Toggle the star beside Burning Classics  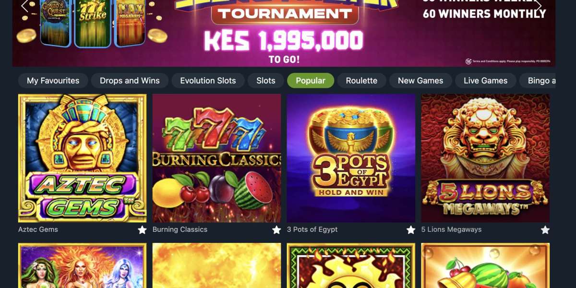(x=276, y=230)
